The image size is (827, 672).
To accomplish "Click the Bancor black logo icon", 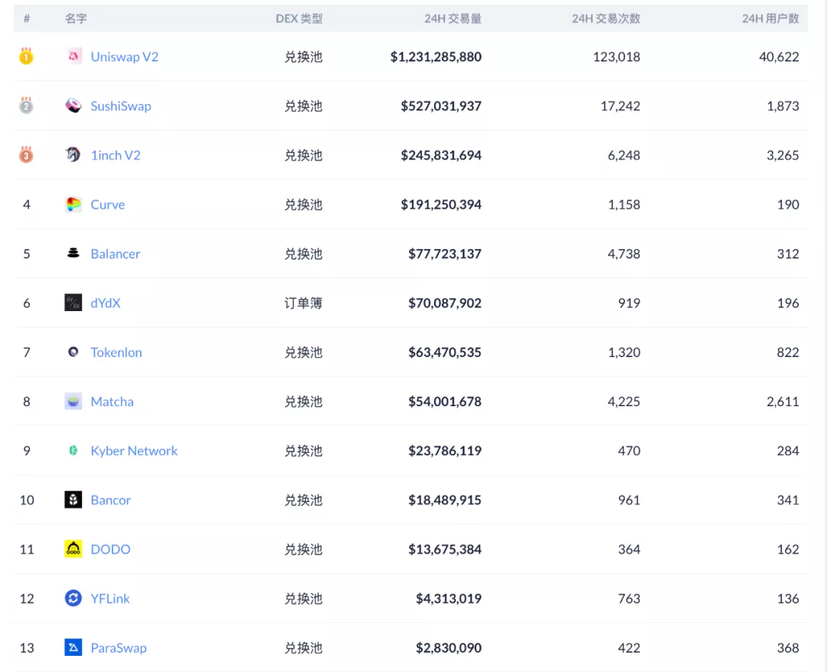I will 74,500.
